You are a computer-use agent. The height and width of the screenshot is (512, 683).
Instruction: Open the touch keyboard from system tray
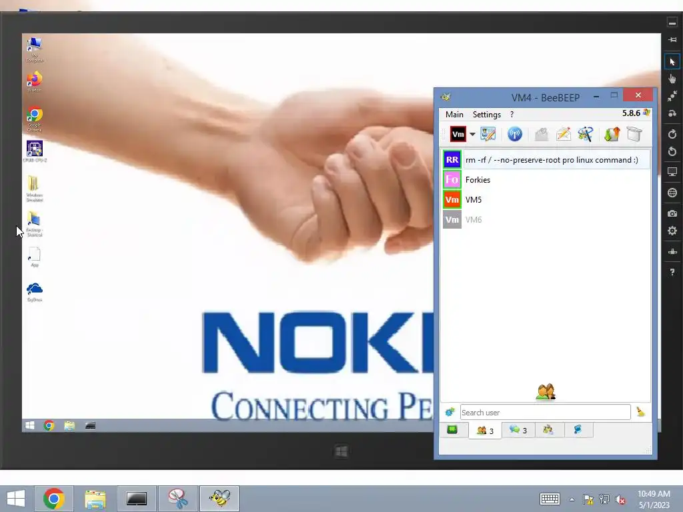550,499
